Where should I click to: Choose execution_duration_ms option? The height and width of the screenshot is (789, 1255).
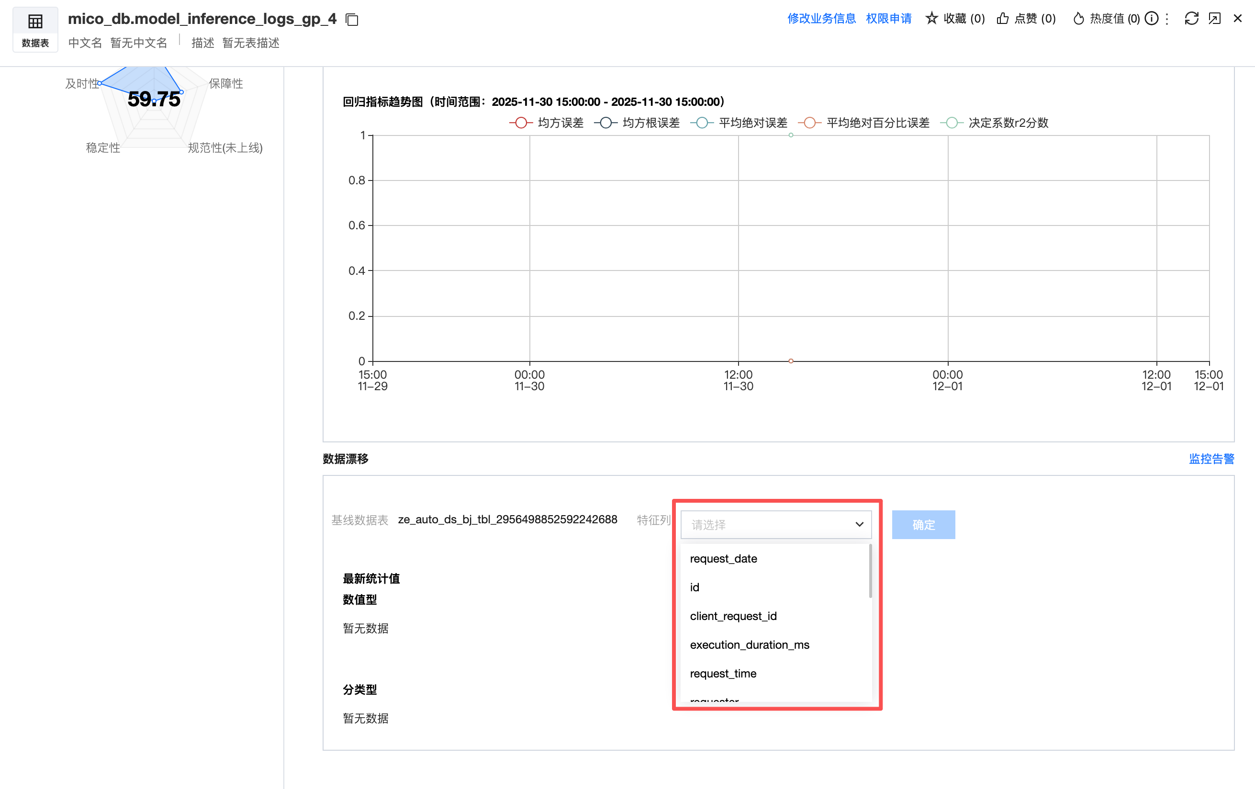(750, 644)
